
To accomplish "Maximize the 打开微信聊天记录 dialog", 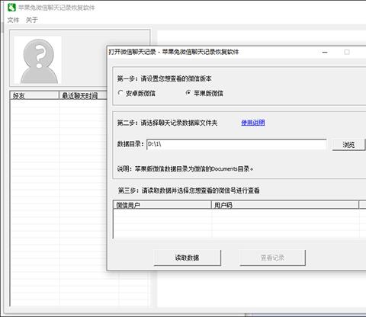I will pos(347,52).
